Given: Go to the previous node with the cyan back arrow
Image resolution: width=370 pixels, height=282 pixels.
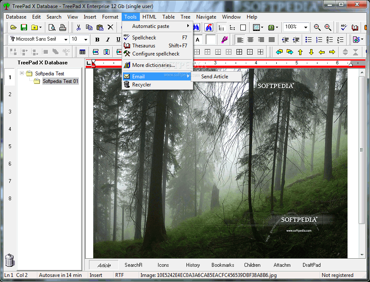Looking at the screenshot, I should (x=279, y=52).
